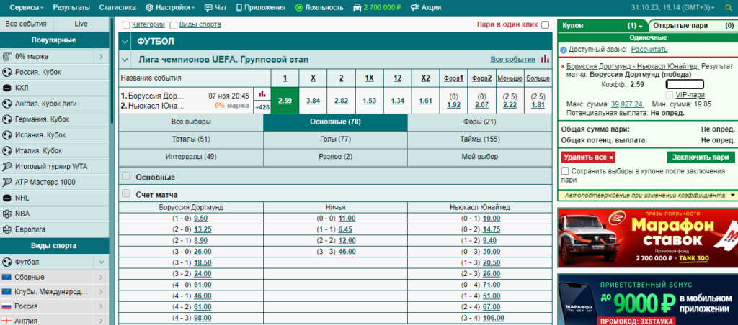The image size is (738, 325).
Task: Click the basketball icon beside Евролига
Action: 6,229
